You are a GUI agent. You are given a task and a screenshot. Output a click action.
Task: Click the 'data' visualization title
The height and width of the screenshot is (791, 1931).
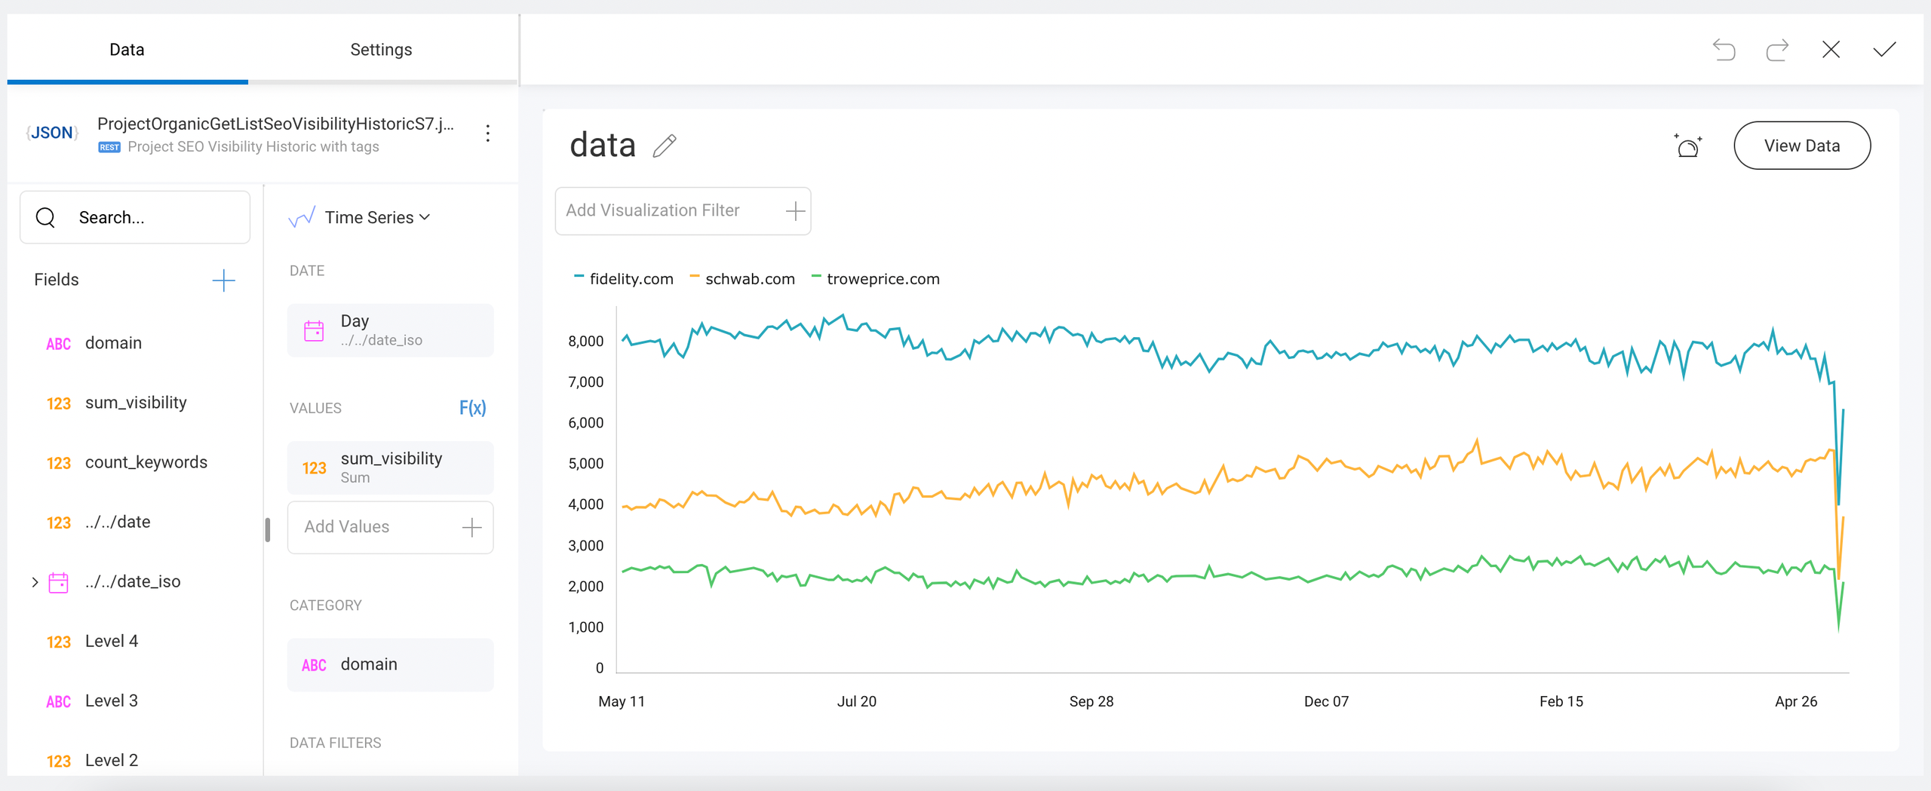(x=603, y=146)
